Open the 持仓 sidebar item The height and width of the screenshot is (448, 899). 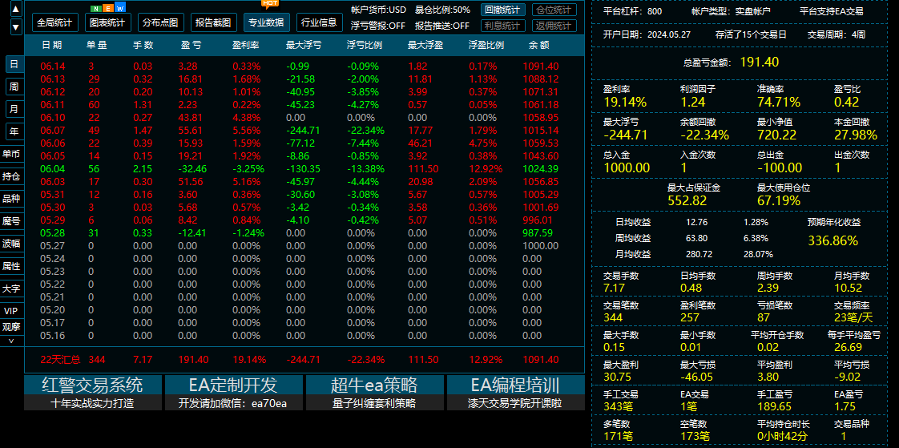point(11,176)
